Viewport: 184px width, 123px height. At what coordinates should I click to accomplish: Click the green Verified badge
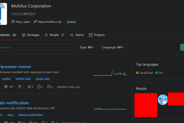click(71, 22)
